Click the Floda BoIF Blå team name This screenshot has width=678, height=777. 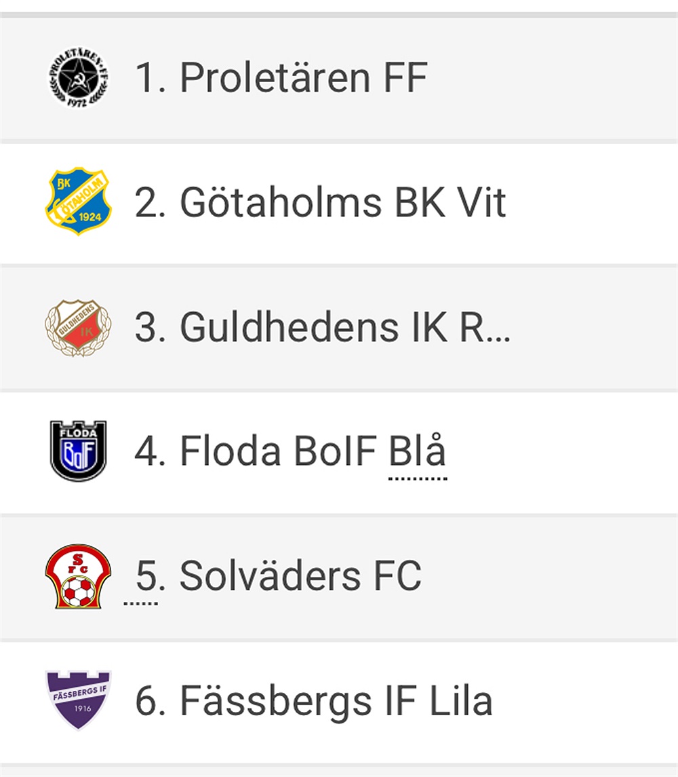click(290, 451)
